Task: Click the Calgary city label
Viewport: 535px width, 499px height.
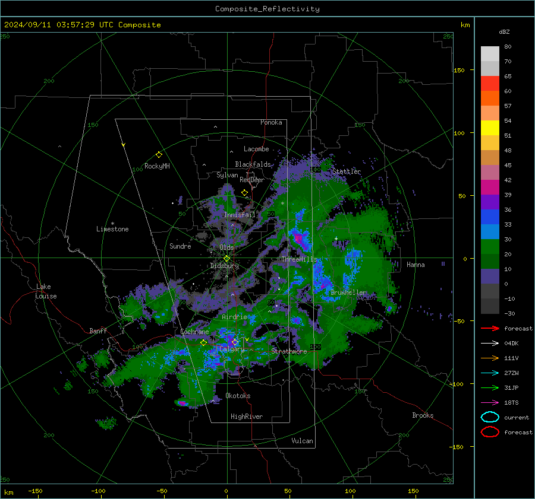Action: [232, 349]
